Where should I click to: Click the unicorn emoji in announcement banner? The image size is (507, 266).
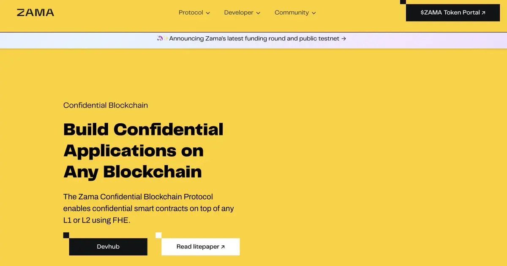pyautogui.click(x=160, y=38)
